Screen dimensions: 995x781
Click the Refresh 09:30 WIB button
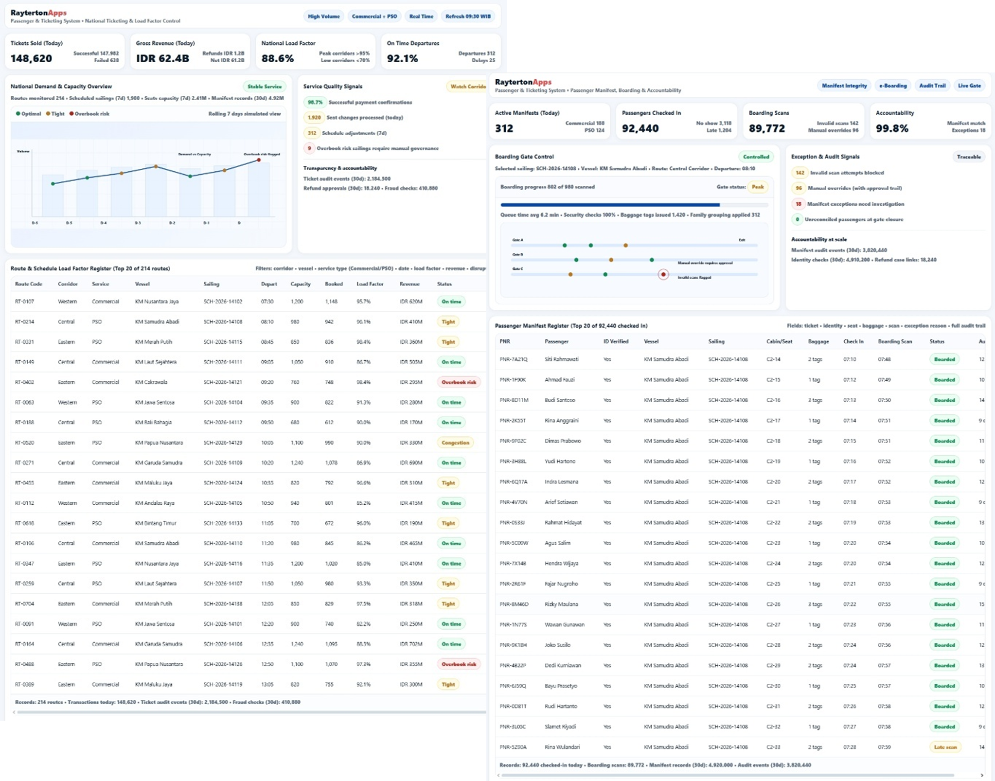(x=468, y=17)
